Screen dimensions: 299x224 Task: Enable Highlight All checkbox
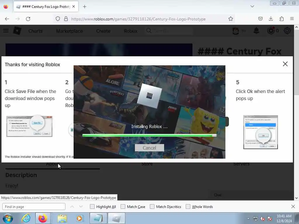point(92,206)
